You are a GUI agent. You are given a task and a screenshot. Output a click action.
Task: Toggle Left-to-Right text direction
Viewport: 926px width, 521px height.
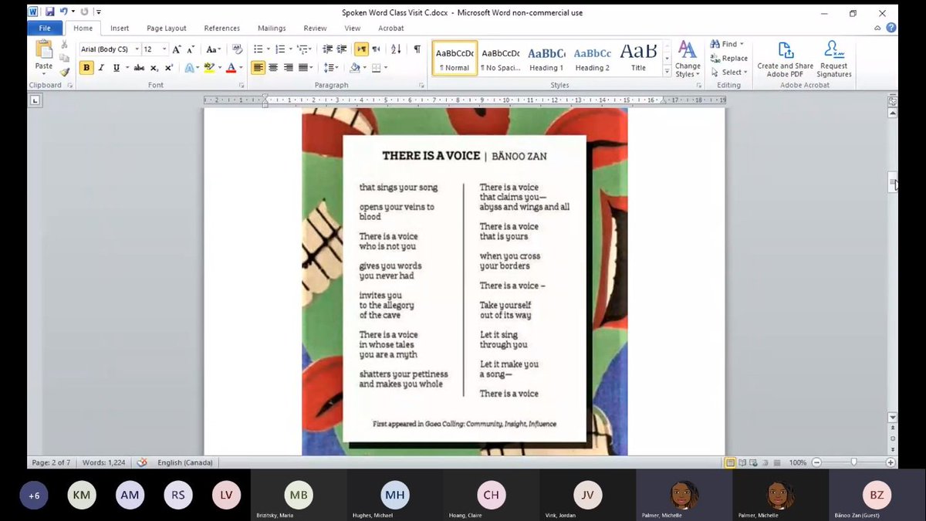361,49
